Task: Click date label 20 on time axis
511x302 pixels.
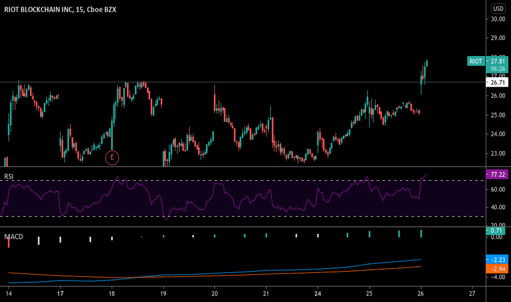Action: tap(214, 294)
